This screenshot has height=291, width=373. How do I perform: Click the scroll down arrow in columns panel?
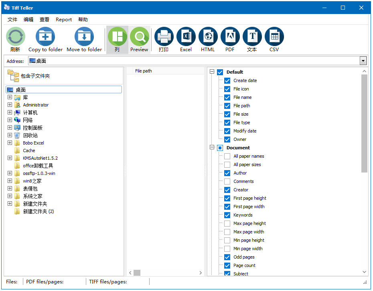point(364,272)
